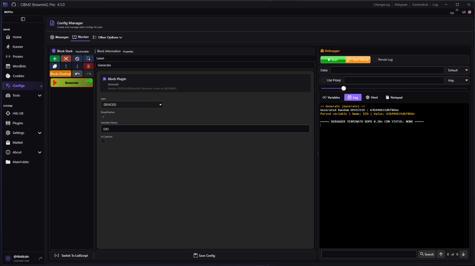Click the Log link in the title bar
This screenshot has width=475, height=266.
(435, 5)
